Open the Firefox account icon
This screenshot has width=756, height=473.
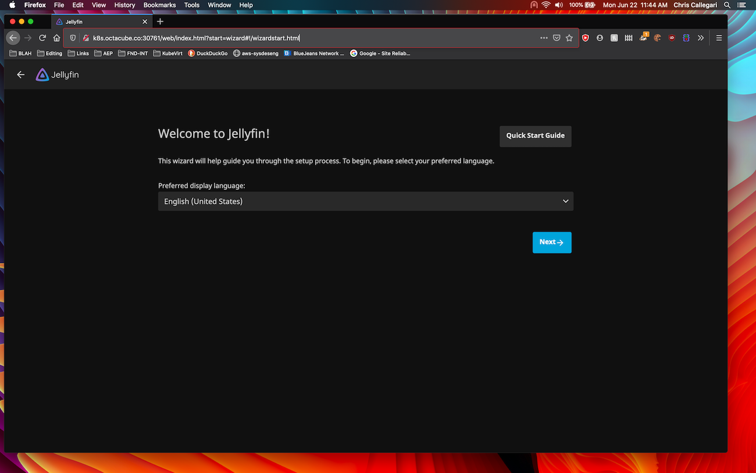[600, 38]
